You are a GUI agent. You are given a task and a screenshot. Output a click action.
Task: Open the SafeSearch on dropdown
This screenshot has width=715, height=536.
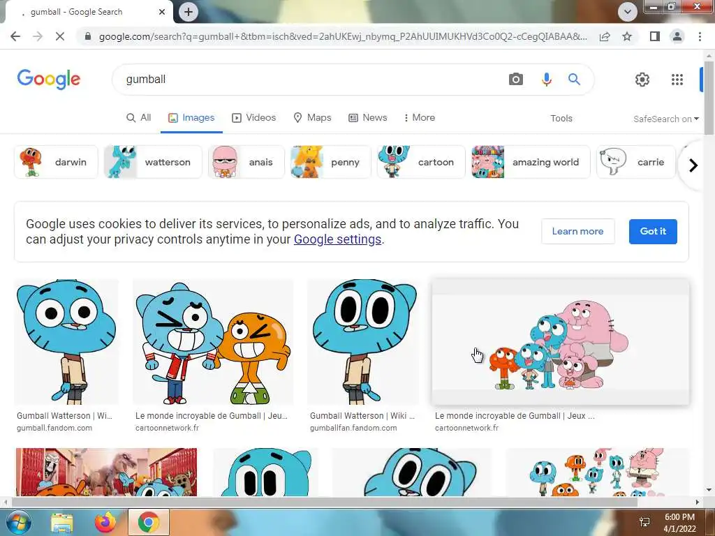(666, 119)
